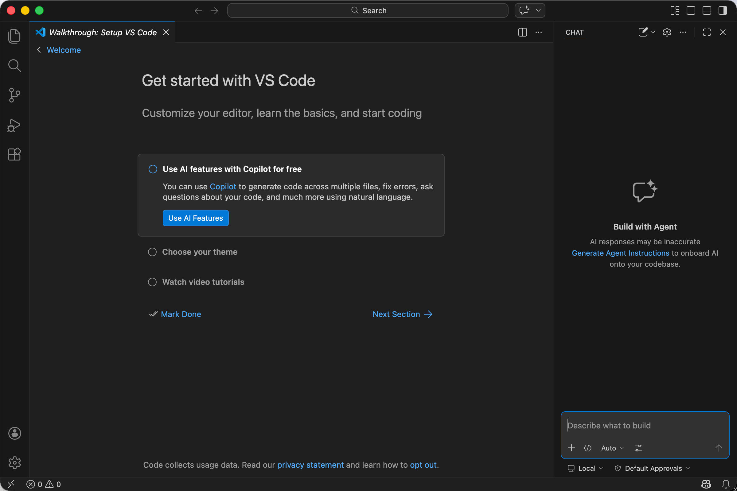Image resolution: width=737 pixels, height=491 pixels.
Task: Switch to the CHAT panel tab
Action: 574,33
